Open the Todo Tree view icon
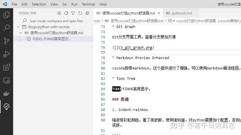 [6, 106]
